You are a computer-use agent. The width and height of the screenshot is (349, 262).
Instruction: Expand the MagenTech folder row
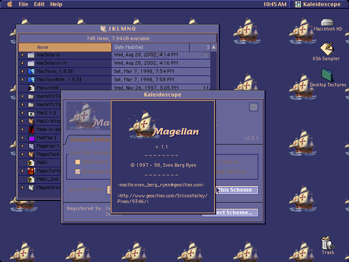[x=23, y=154]
